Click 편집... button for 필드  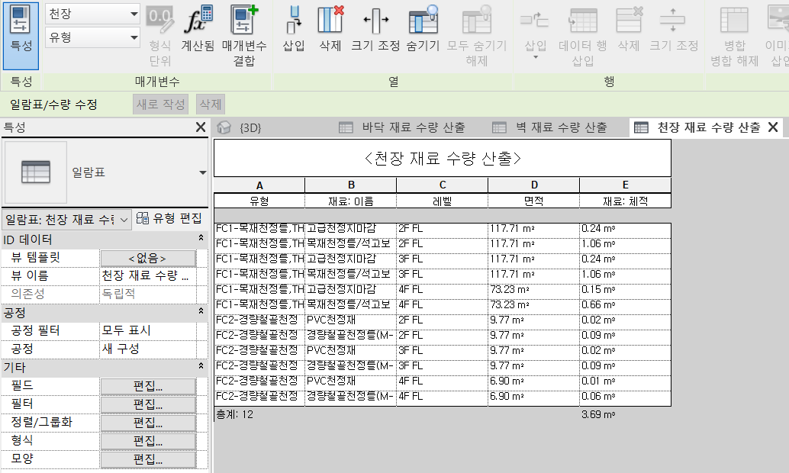[x=148, y=386]
